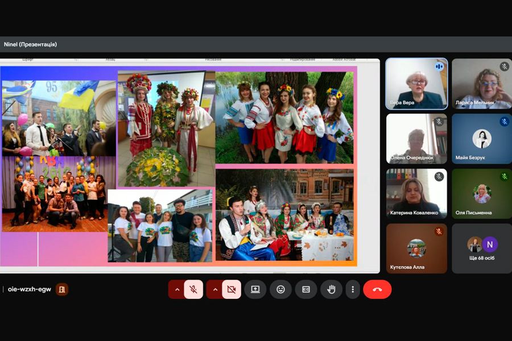Select Катерина Коваленко's video tile

(x=416, y=193)
